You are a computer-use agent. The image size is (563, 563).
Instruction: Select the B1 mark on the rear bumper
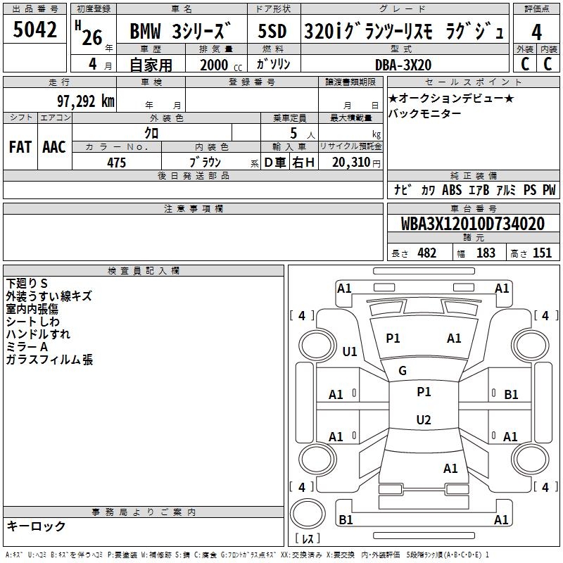tap(346, 520)
